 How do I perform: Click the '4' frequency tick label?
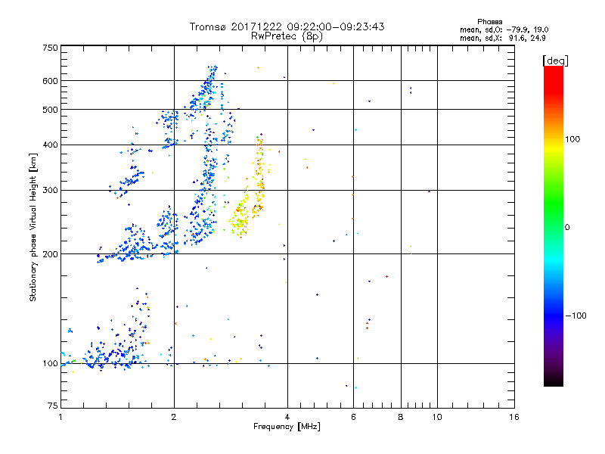point(287,417)
